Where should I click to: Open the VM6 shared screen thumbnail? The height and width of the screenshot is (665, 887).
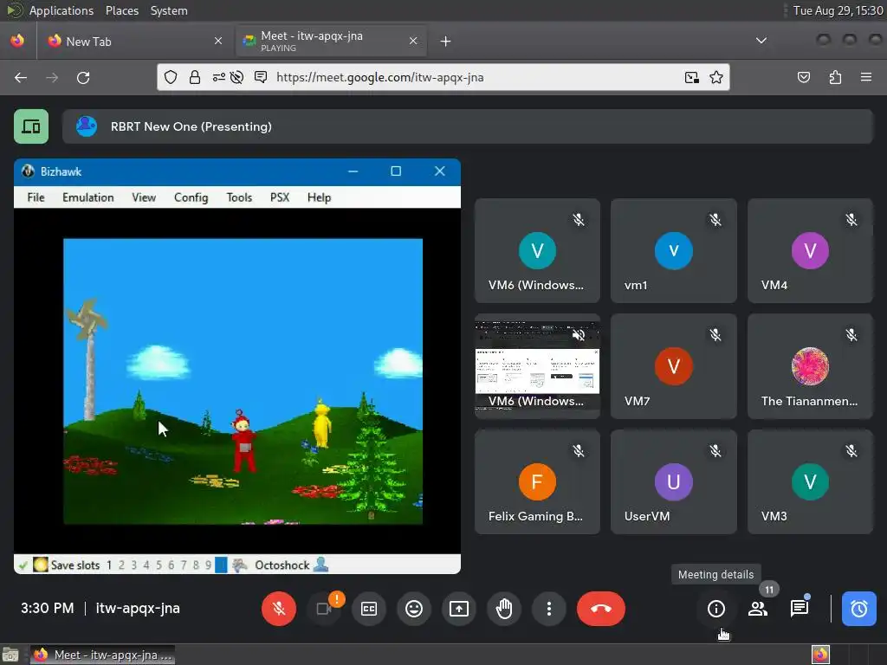click(537, 366)
